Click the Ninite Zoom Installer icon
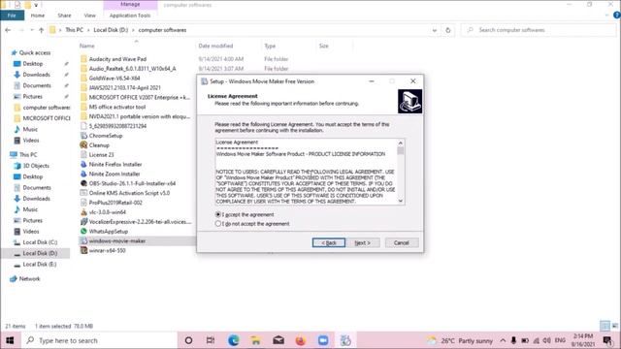The image size is (621, 349). click(83, 174)
